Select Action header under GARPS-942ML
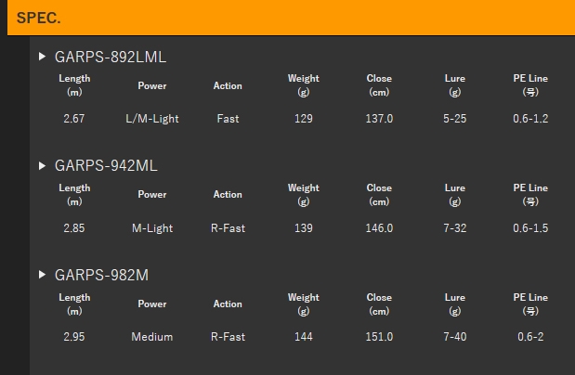This screenshot has height=375, width=575. 228,194
